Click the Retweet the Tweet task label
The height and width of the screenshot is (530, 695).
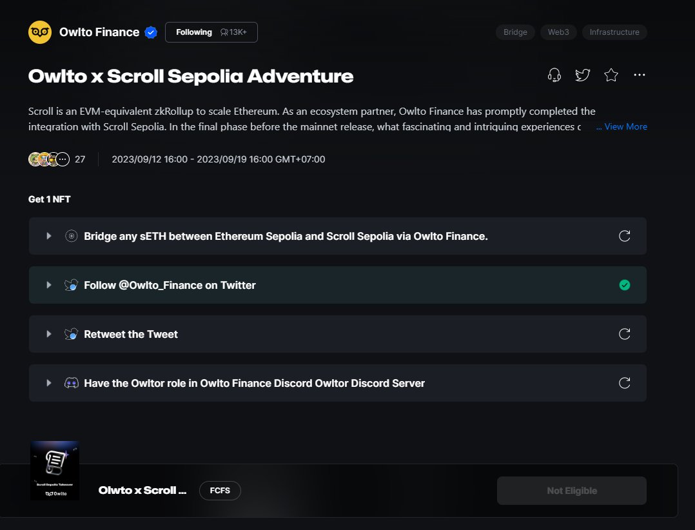tap(131, 334)
